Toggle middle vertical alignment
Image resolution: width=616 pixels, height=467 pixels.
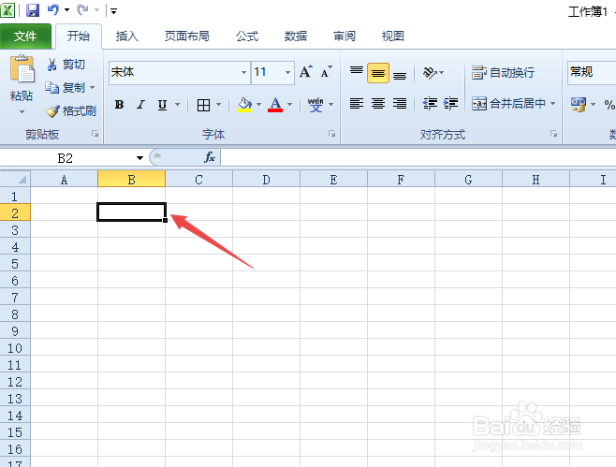(x=378, y=73)
